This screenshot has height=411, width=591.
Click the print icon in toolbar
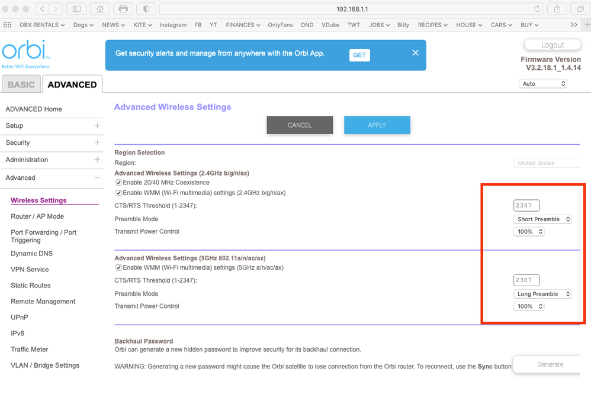click(x=123, y=9)
